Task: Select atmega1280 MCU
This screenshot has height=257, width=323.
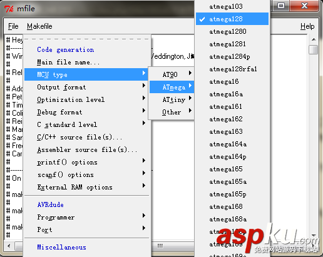Action: click(x=232, y=31)
